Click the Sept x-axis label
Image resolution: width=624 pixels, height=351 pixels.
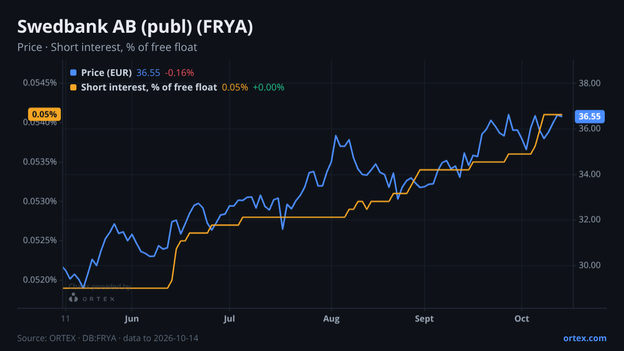(424, 319)
